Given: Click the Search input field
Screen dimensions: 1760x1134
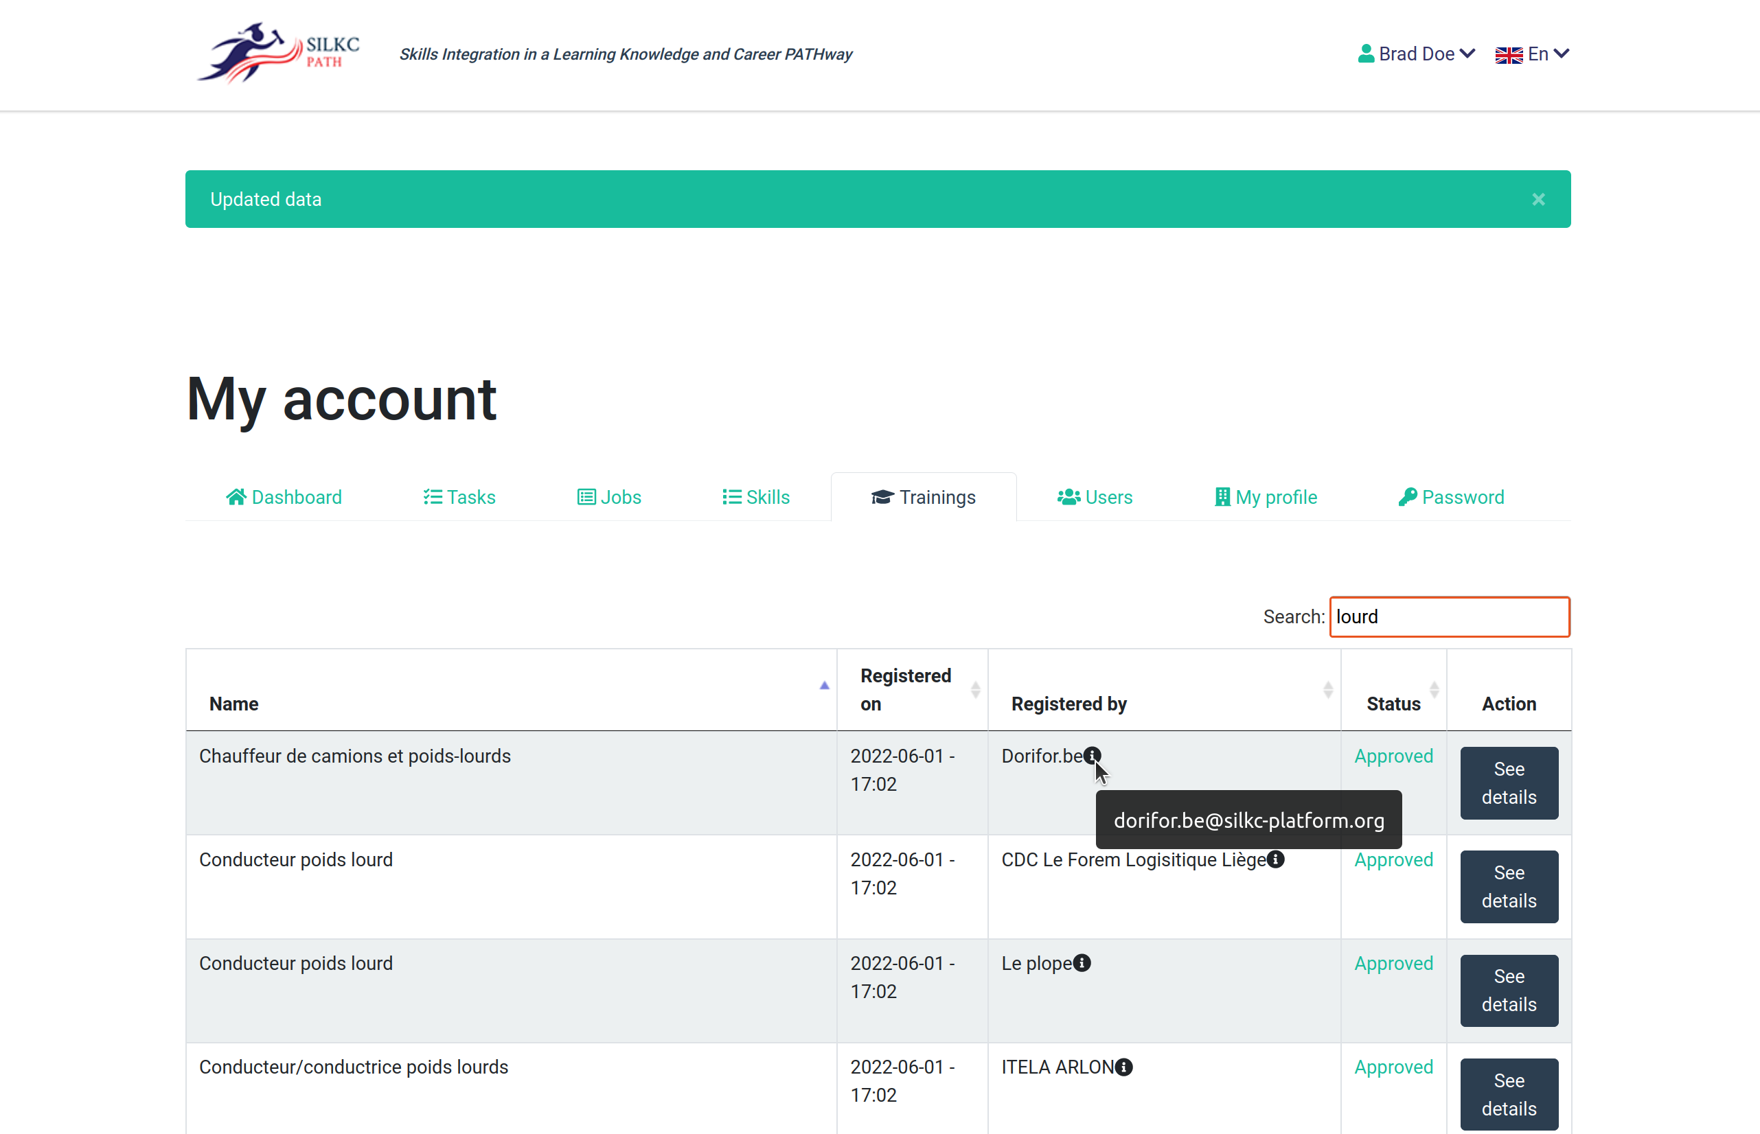Looking at the screenshot, I should (x=1448, y=616).
